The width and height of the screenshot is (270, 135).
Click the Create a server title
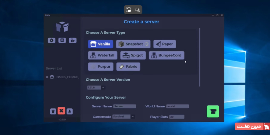coord(141,22)
